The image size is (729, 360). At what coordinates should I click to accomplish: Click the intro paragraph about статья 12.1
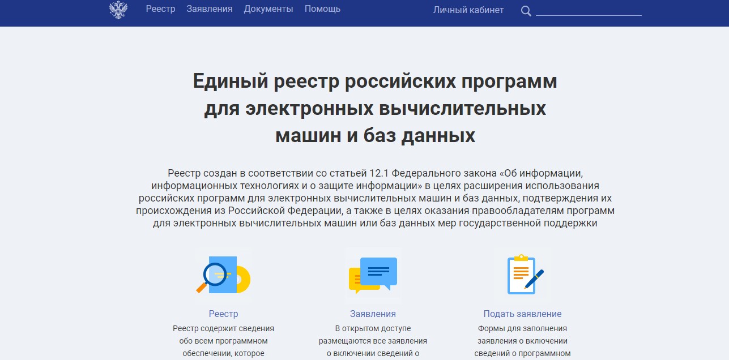pos(375,198)
